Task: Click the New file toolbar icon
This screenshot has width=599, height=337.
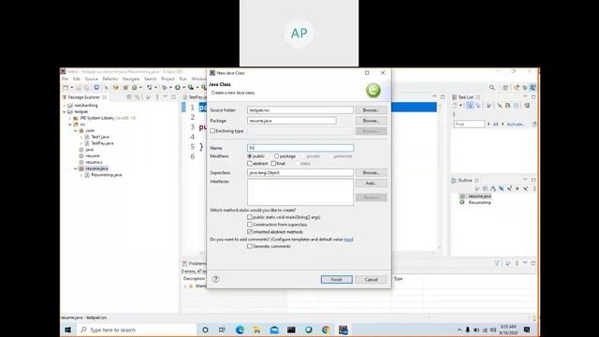Action: click(66, 88)
